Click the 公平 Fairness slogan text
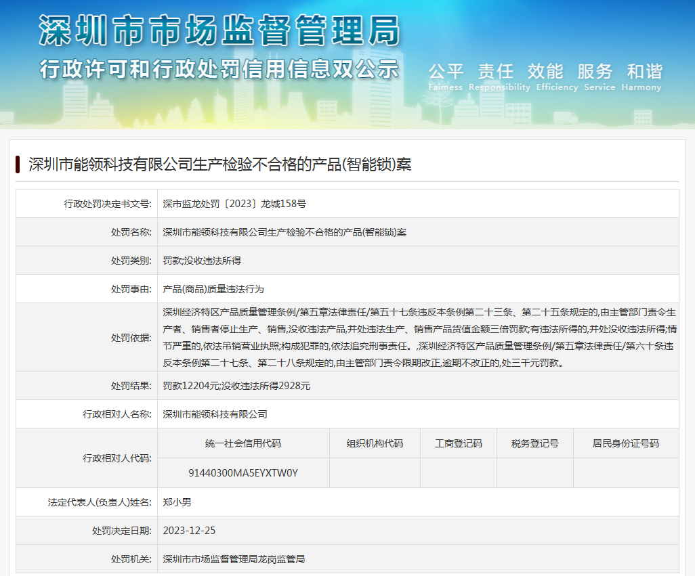 click(x=446, y=77)
